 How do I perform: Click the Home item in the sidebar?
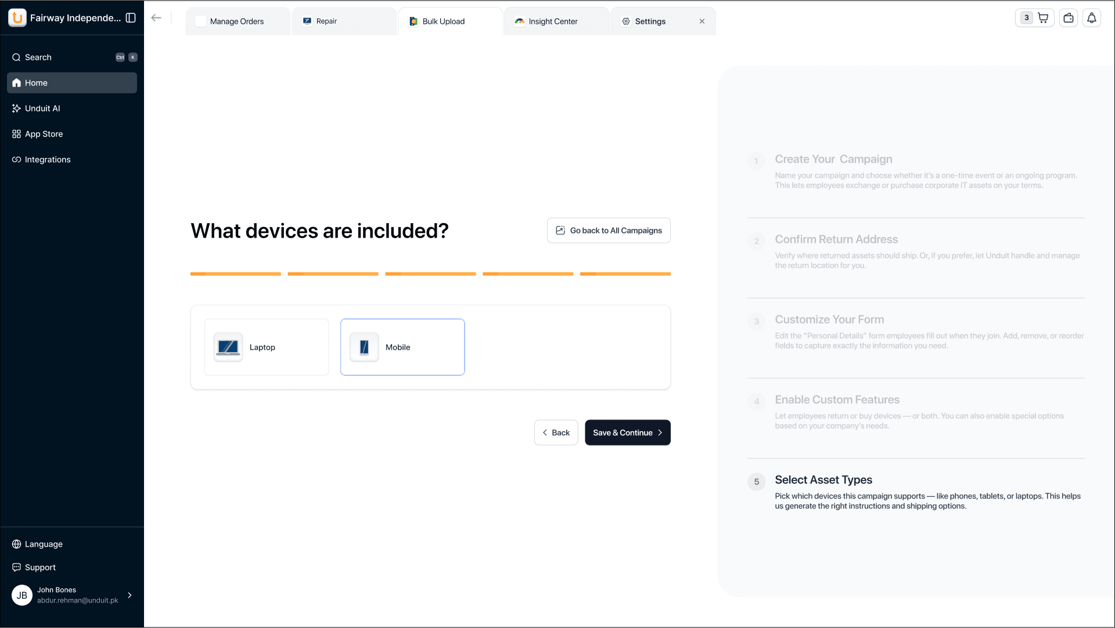pos(36,82)
